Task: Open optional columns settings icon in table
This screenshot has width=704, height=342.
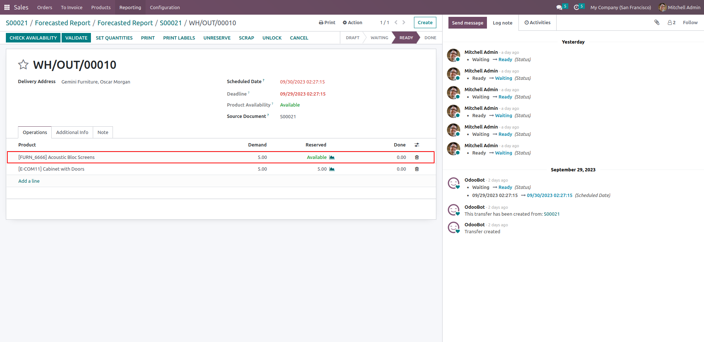Action: point(417,145)
